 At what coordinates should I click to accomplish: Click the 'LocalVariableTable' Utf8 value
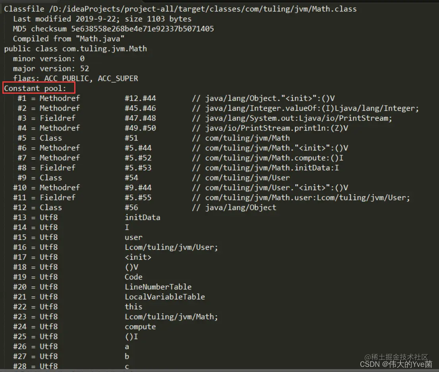pos(165,297)
